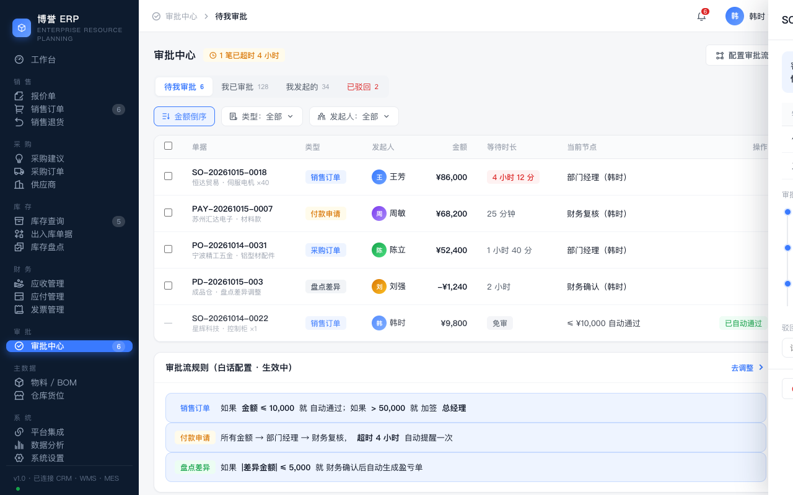Open 销售订单 cart icon in sidebar
The height and width of the screenshot is (495, 793).
(x=19, y=109)
